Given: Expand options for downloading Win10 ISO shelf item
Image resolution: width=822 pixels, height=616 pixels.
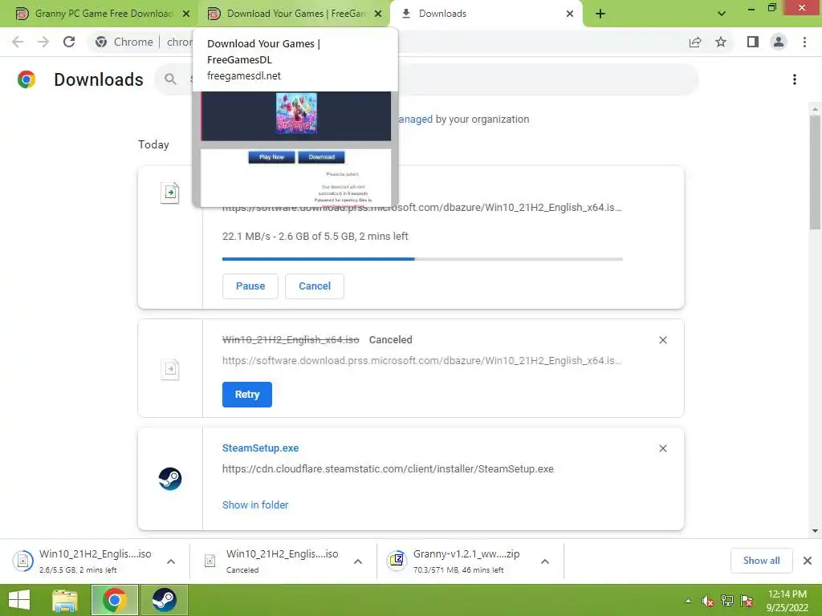Looking at the screenshot, I should pos(171,561).
